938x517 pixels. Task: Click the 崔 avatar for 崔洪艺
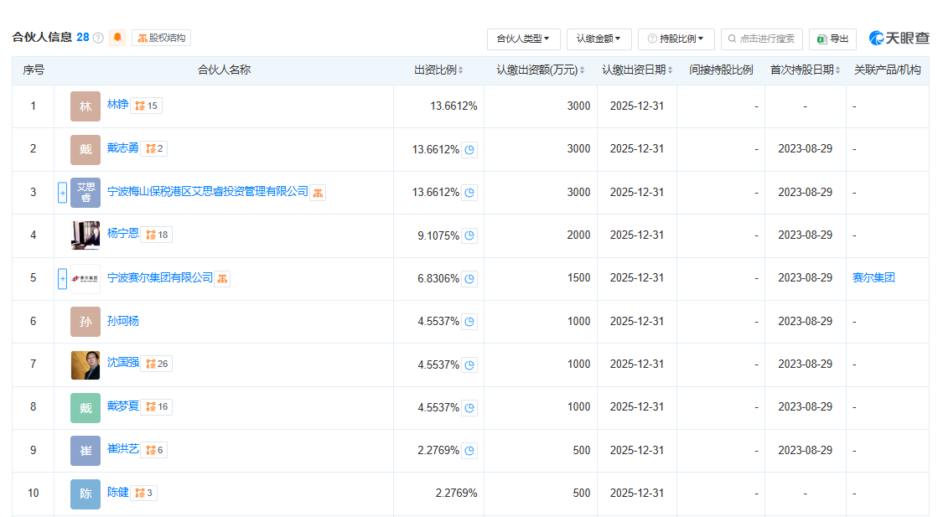(86, 451)
